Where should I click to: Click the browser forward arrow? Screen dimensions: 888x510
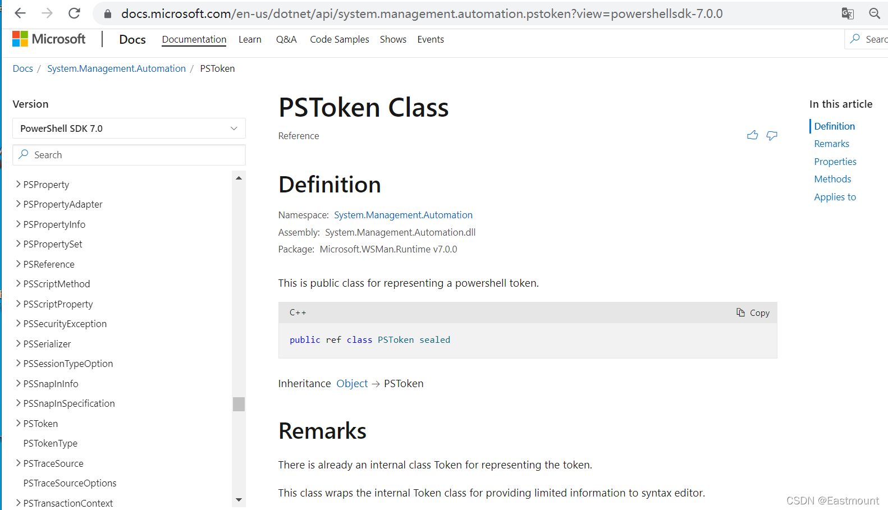[47, 13]
